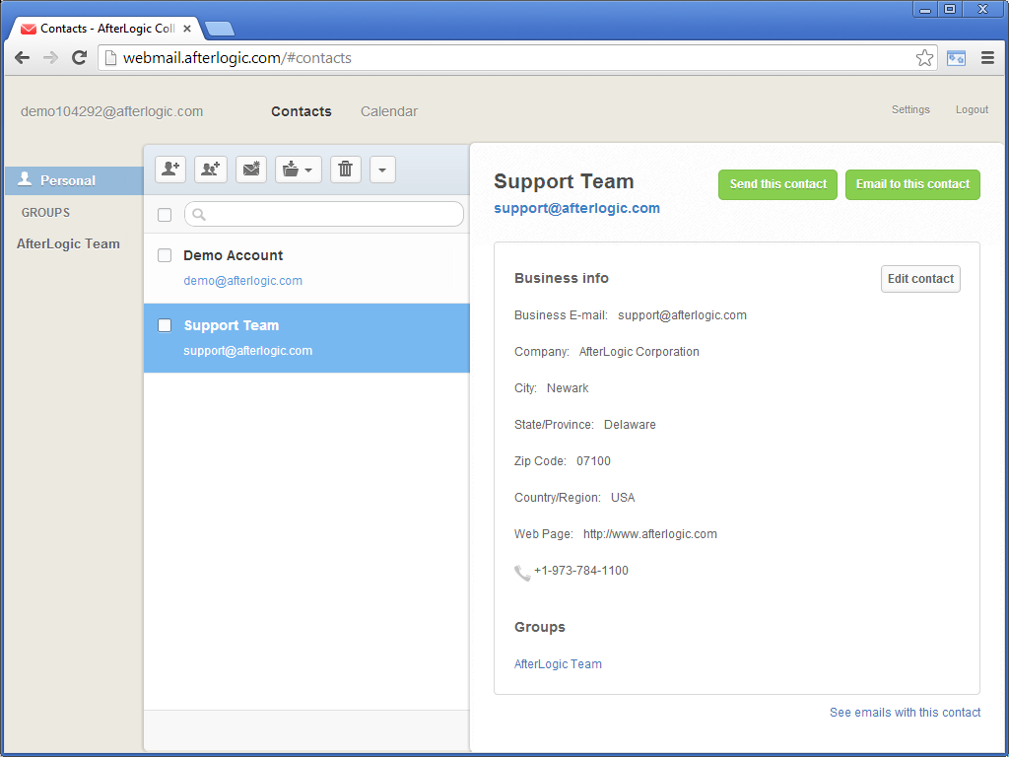Screen dimensions: 1009x757
Task: Tick the select-all contacts checkbox
Action: point(165,214)
